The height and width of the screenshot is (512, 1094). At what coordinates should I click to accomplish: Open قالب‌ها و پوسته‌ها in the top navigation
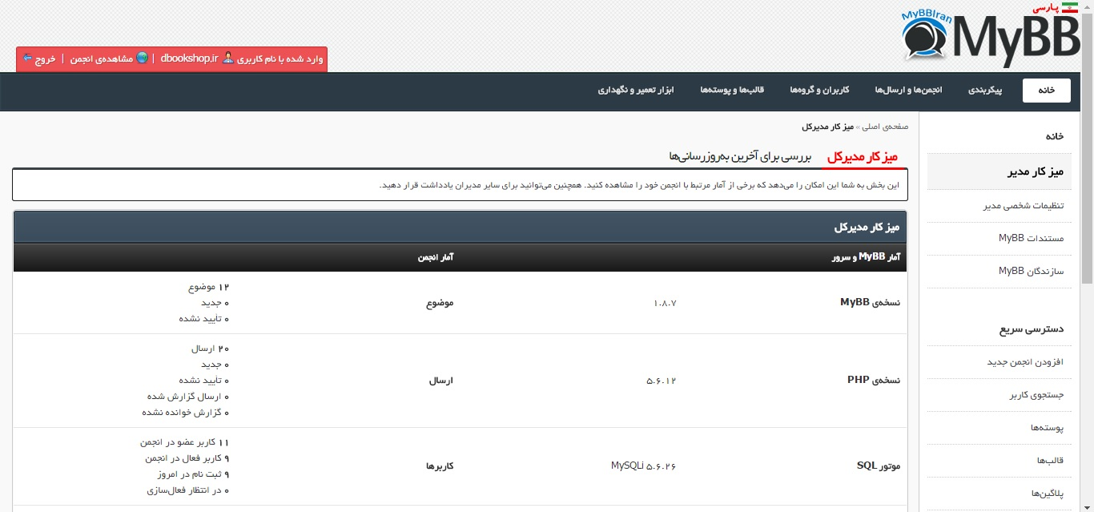tap(732, 91)
